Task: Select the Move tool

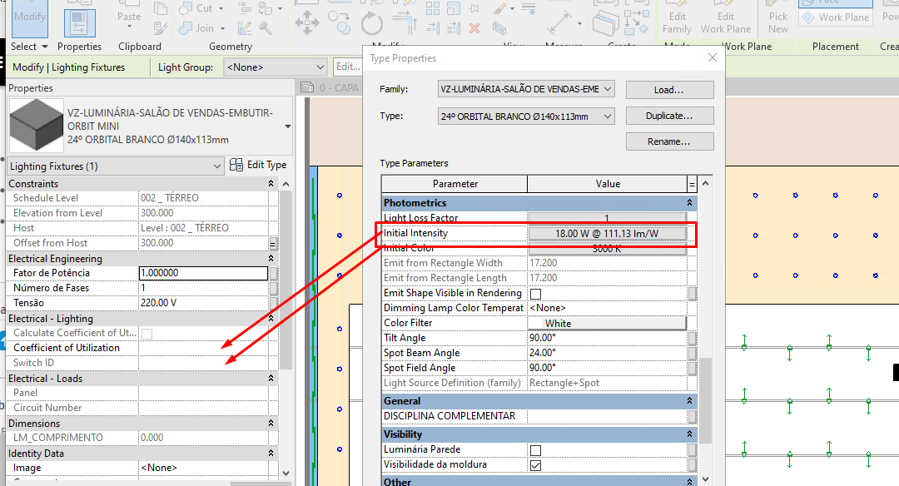Action: pos(306,23)
